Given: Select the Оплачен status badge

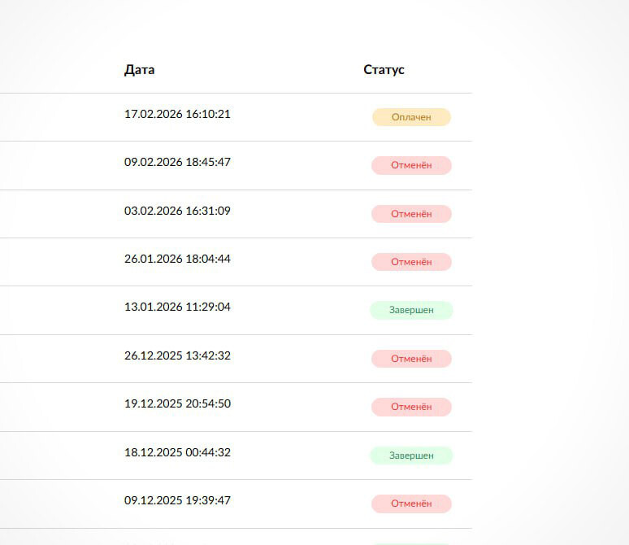Looking at the screenshot, I should pyautogui.click(x=411, y=117).
